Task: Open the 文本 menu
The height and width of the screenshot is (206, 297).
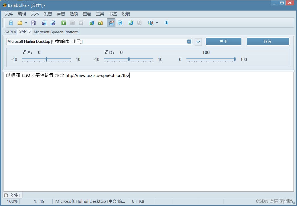Action: tap(35, 14)
